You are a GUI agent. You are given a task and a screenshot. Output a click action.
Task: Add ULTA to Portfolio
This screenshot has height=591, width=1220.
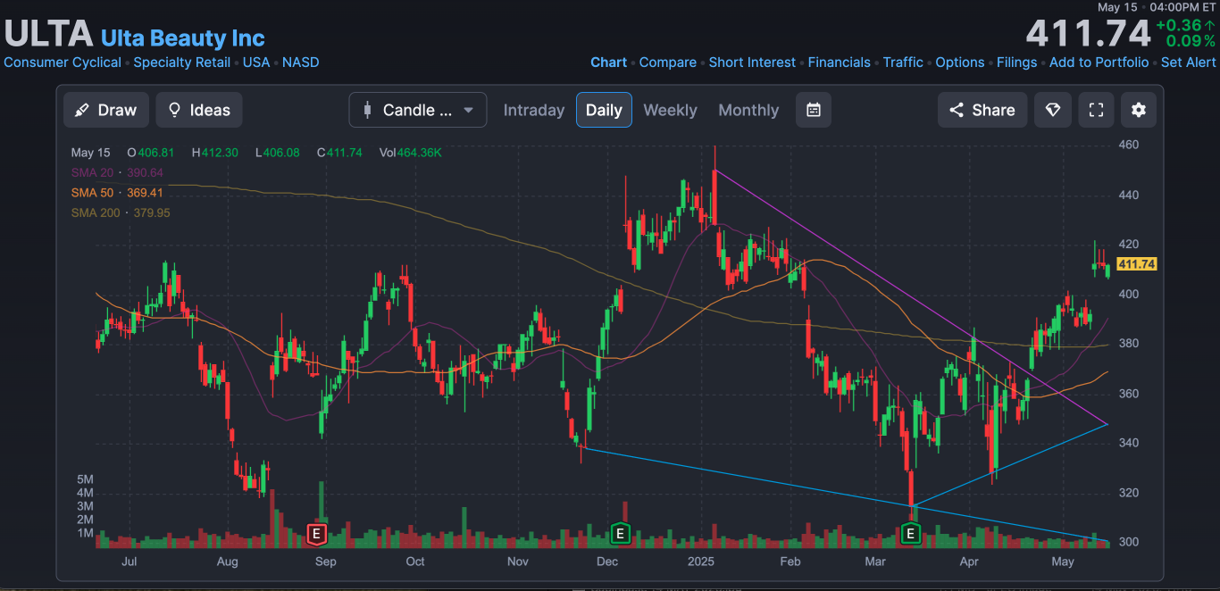pyautogui.click(x=1099, y=62)
